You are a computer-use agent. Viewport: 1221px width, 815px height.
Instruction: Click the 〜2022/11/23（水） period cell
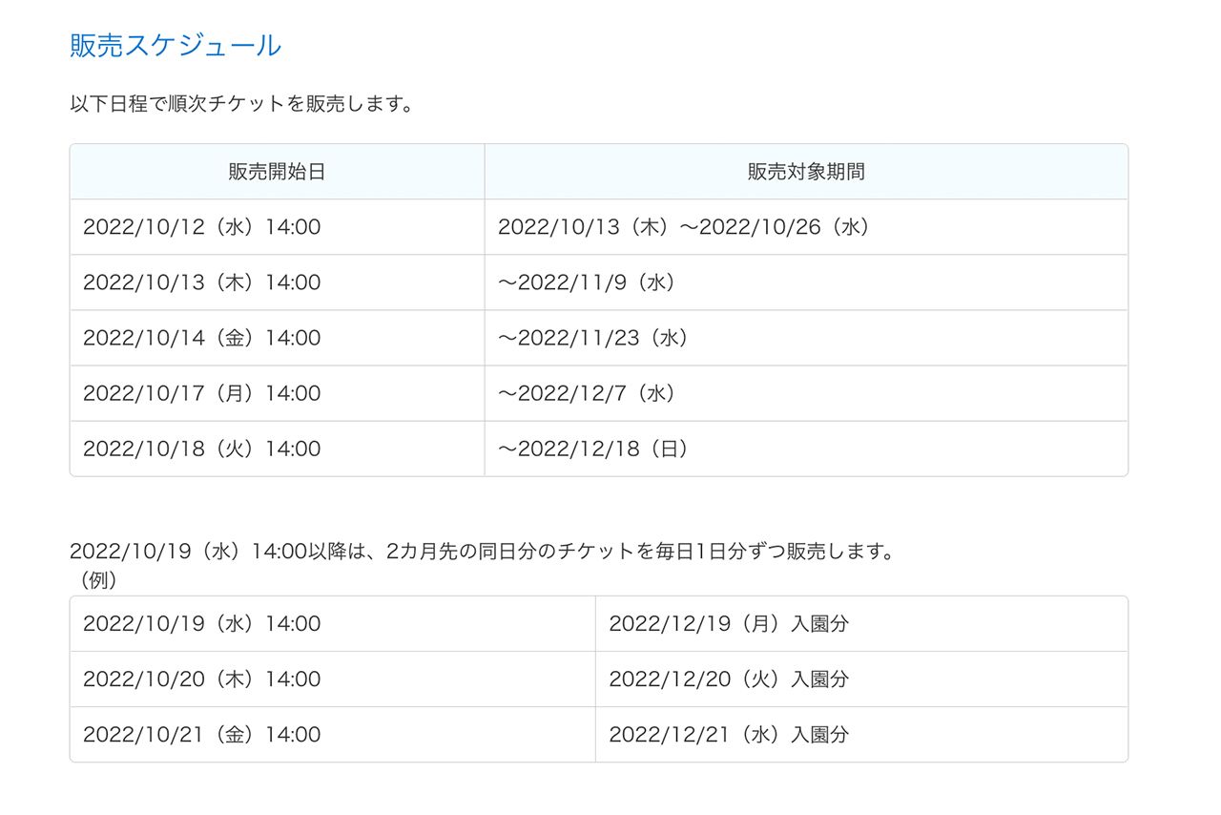pyautogui.click(x=593, y=338)
